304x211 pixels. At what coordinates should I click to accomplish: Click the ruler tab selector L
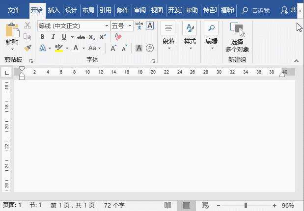6,73
